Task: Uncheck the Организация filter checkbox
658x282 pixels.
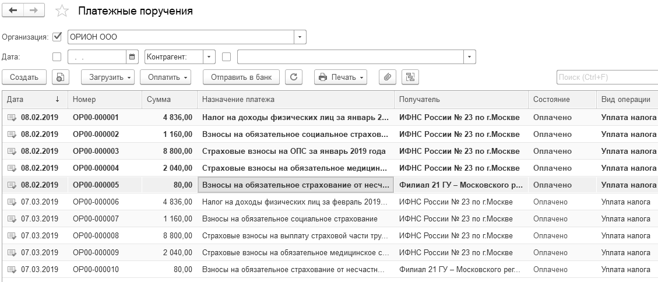Action: (57, 37)
